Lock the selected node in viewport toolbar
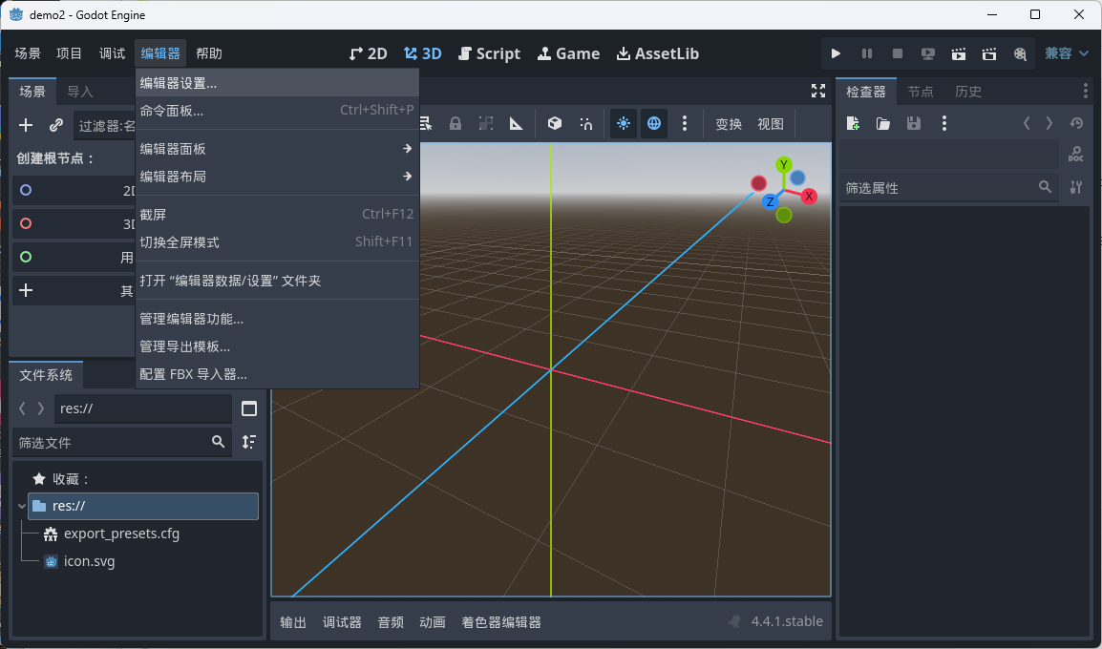 click(x=456, y=124)
